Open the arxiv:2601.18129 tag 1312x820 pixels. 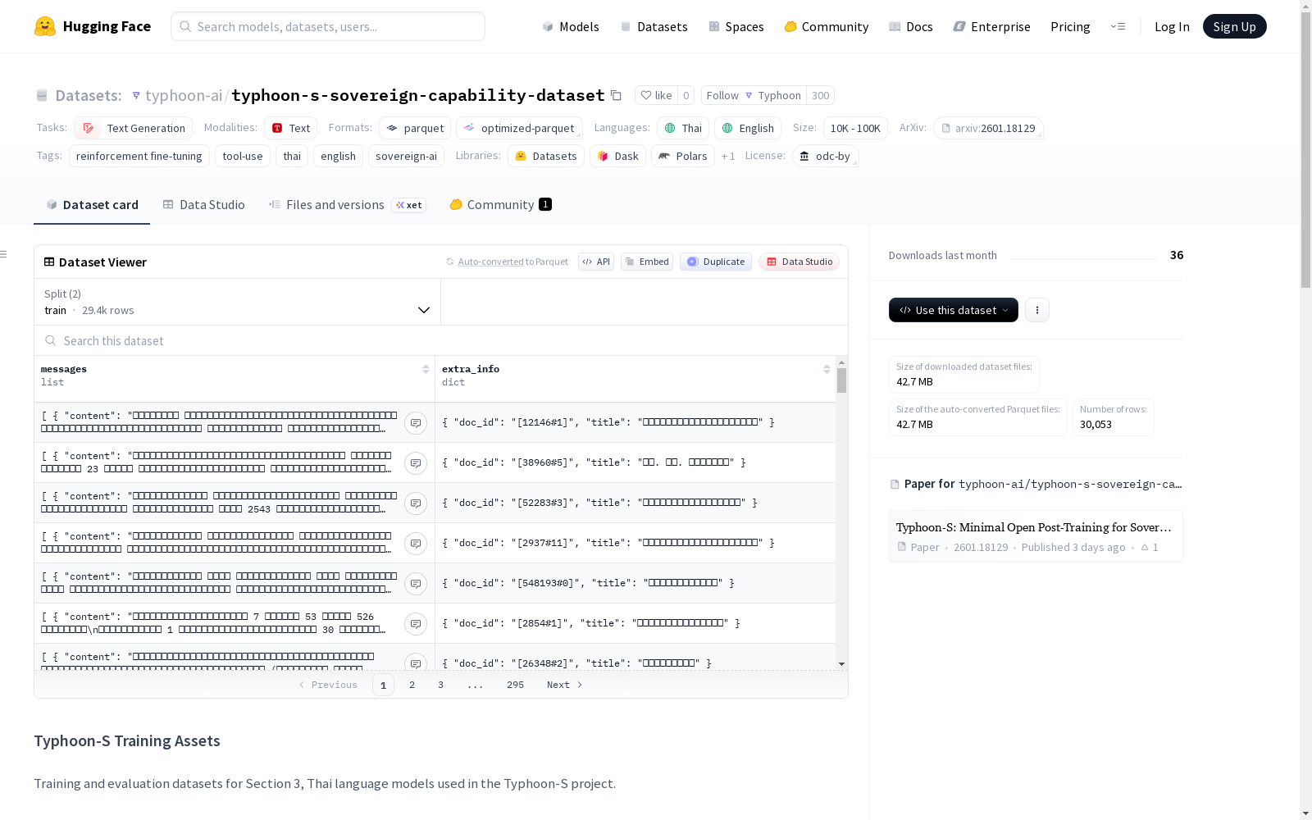[988, 128]
